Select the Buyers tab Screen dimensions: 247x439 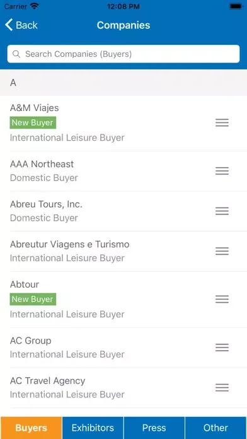pyautogui.click(x=31, y=428)
